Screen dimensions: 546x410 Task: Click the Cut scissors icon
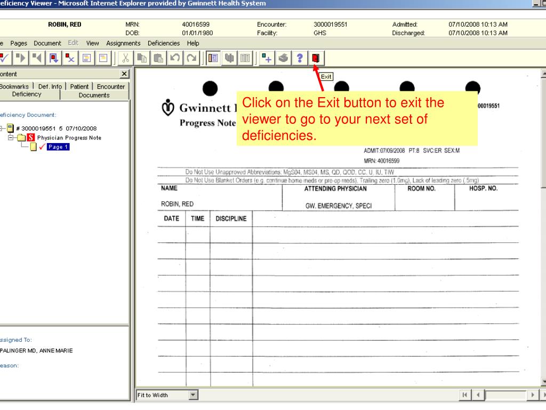point(126,58)
